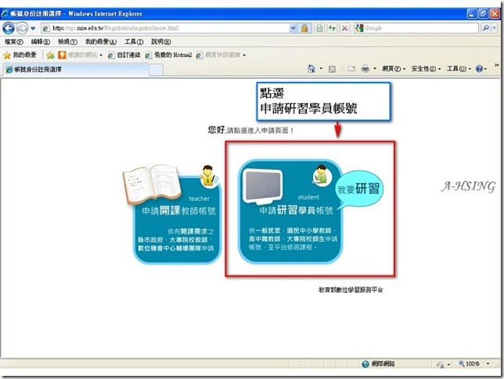504x379 pixels.
Task: Open the 我的最愛(A) menu
Action: click(x=101, y=42)
